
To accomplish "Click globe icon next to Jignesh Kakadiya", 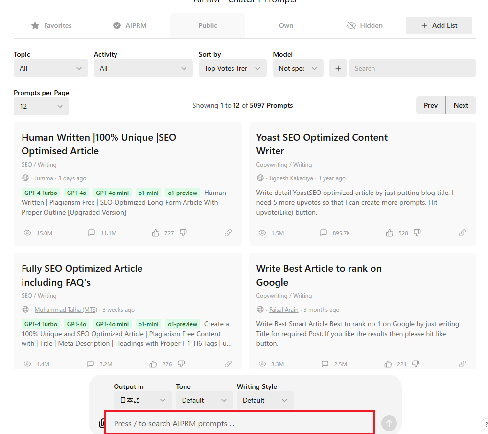I will (260, 178).
